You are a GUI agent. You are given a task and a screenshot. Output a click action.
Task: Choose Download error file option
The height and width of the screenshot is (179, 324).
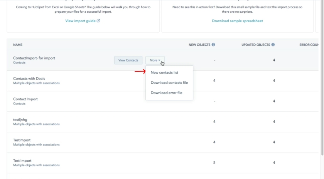click(166, 93)
